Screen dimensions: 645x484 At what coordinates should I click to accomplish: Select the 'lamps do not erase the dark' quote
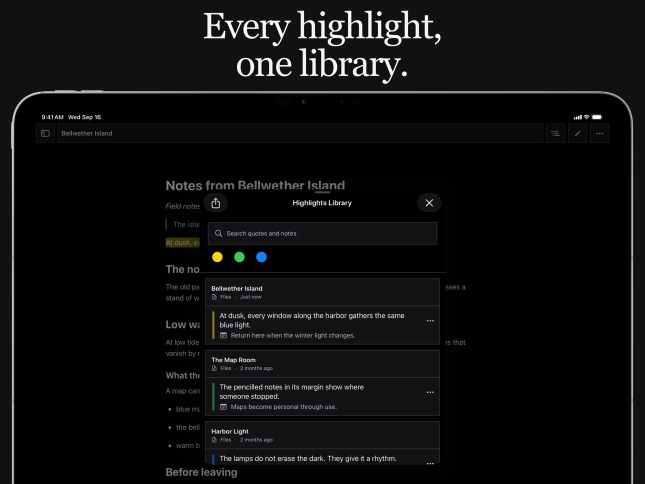point(308,458)
